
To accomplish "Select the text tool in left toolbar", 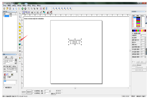I will pyautogui.click(x=20, y=41).
